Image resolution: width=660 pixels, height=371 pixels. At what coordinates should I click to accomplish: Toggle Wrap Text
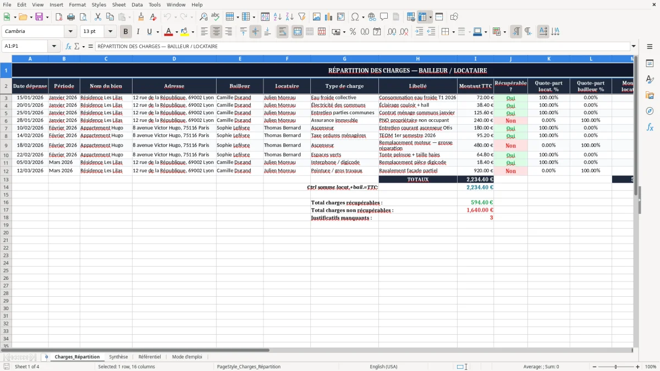coord(283,32)
